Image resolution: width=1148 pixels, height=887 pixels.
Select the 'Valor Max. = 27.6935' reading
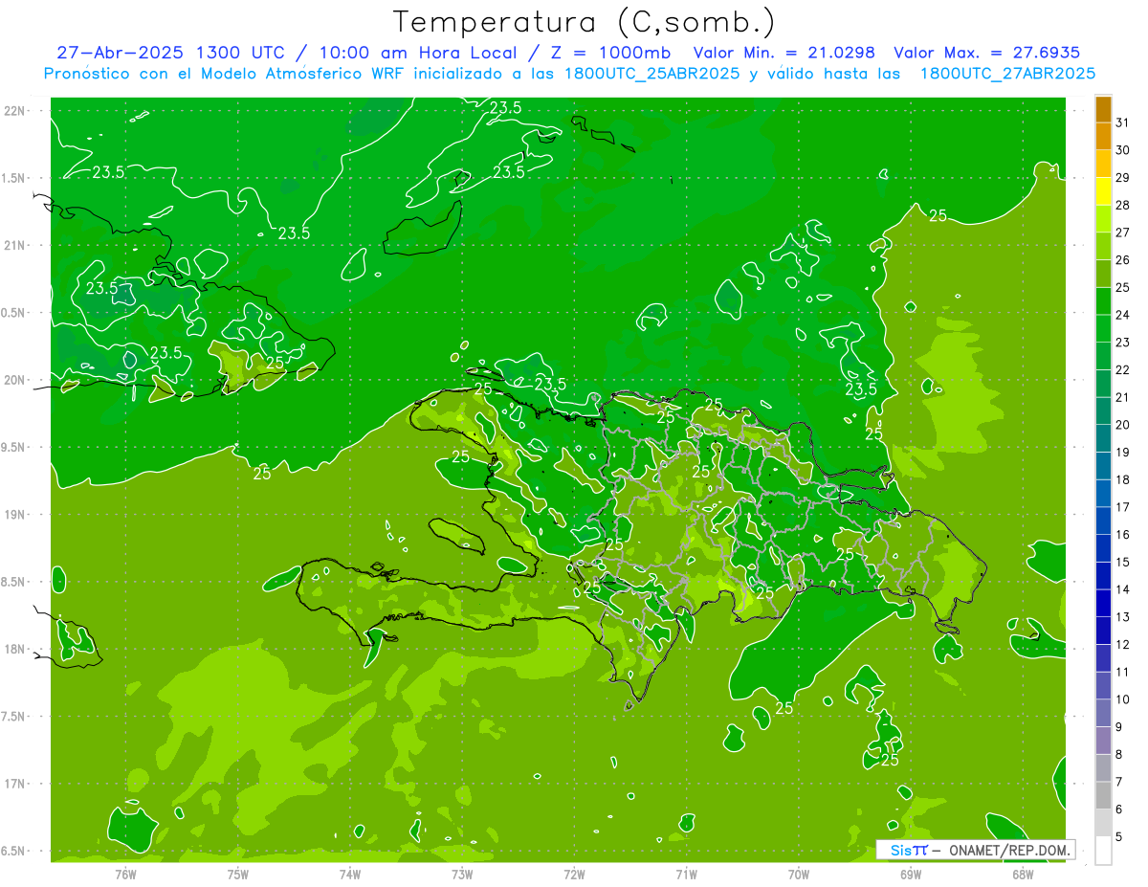pyautogui.click(x=987, y=53)
